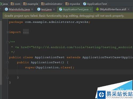Click the MainActivity.java class icon
The height and width of the screenshot is (99, 133).
click(x=6, y=9)
